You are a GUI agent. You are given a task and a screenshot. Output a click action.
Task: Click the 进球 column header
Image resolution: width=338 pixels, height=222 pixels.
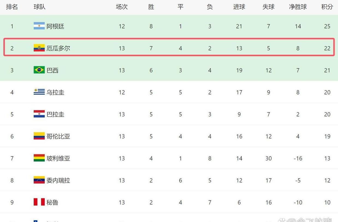(x=239, y=7)
